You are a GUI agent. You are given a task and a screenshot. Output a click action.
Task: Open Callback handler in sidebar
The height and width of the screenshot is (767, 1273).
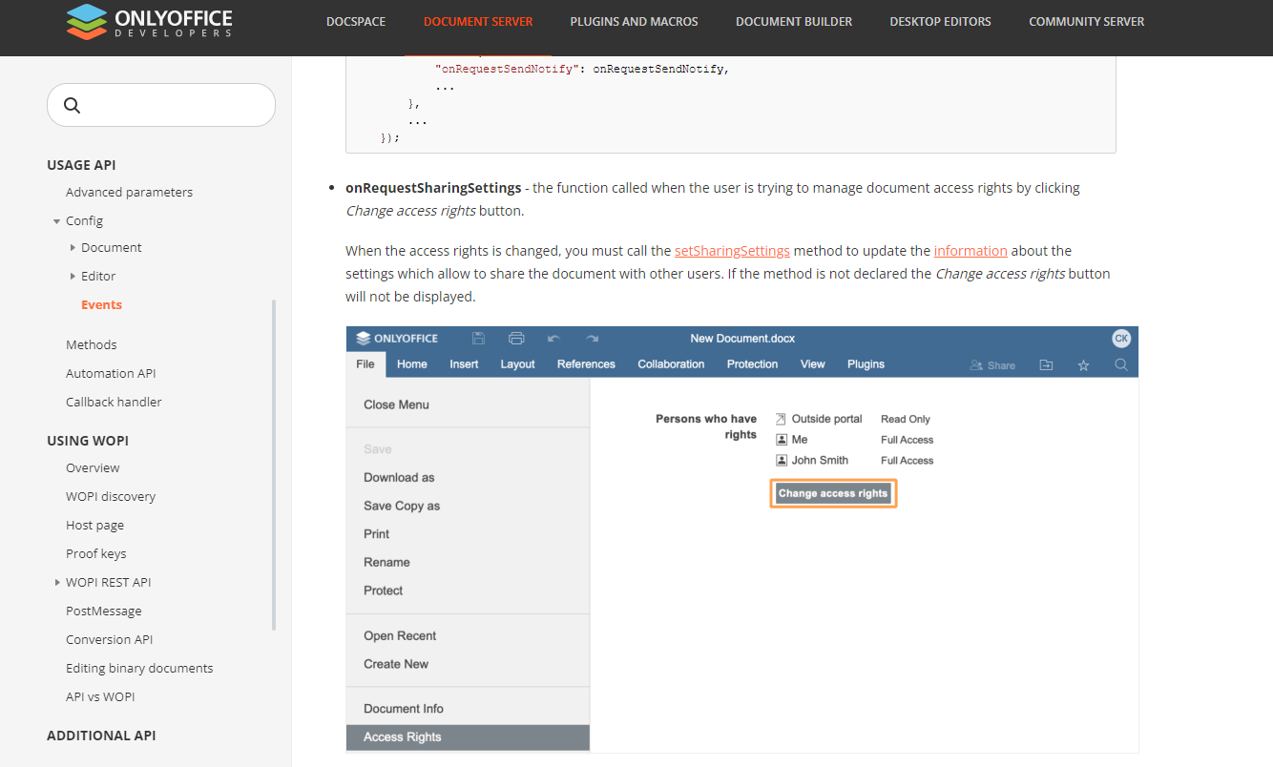[x=114, y=402]
